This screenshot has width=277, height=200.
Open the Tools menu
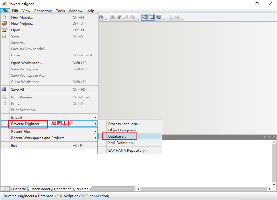pos(60,11)
